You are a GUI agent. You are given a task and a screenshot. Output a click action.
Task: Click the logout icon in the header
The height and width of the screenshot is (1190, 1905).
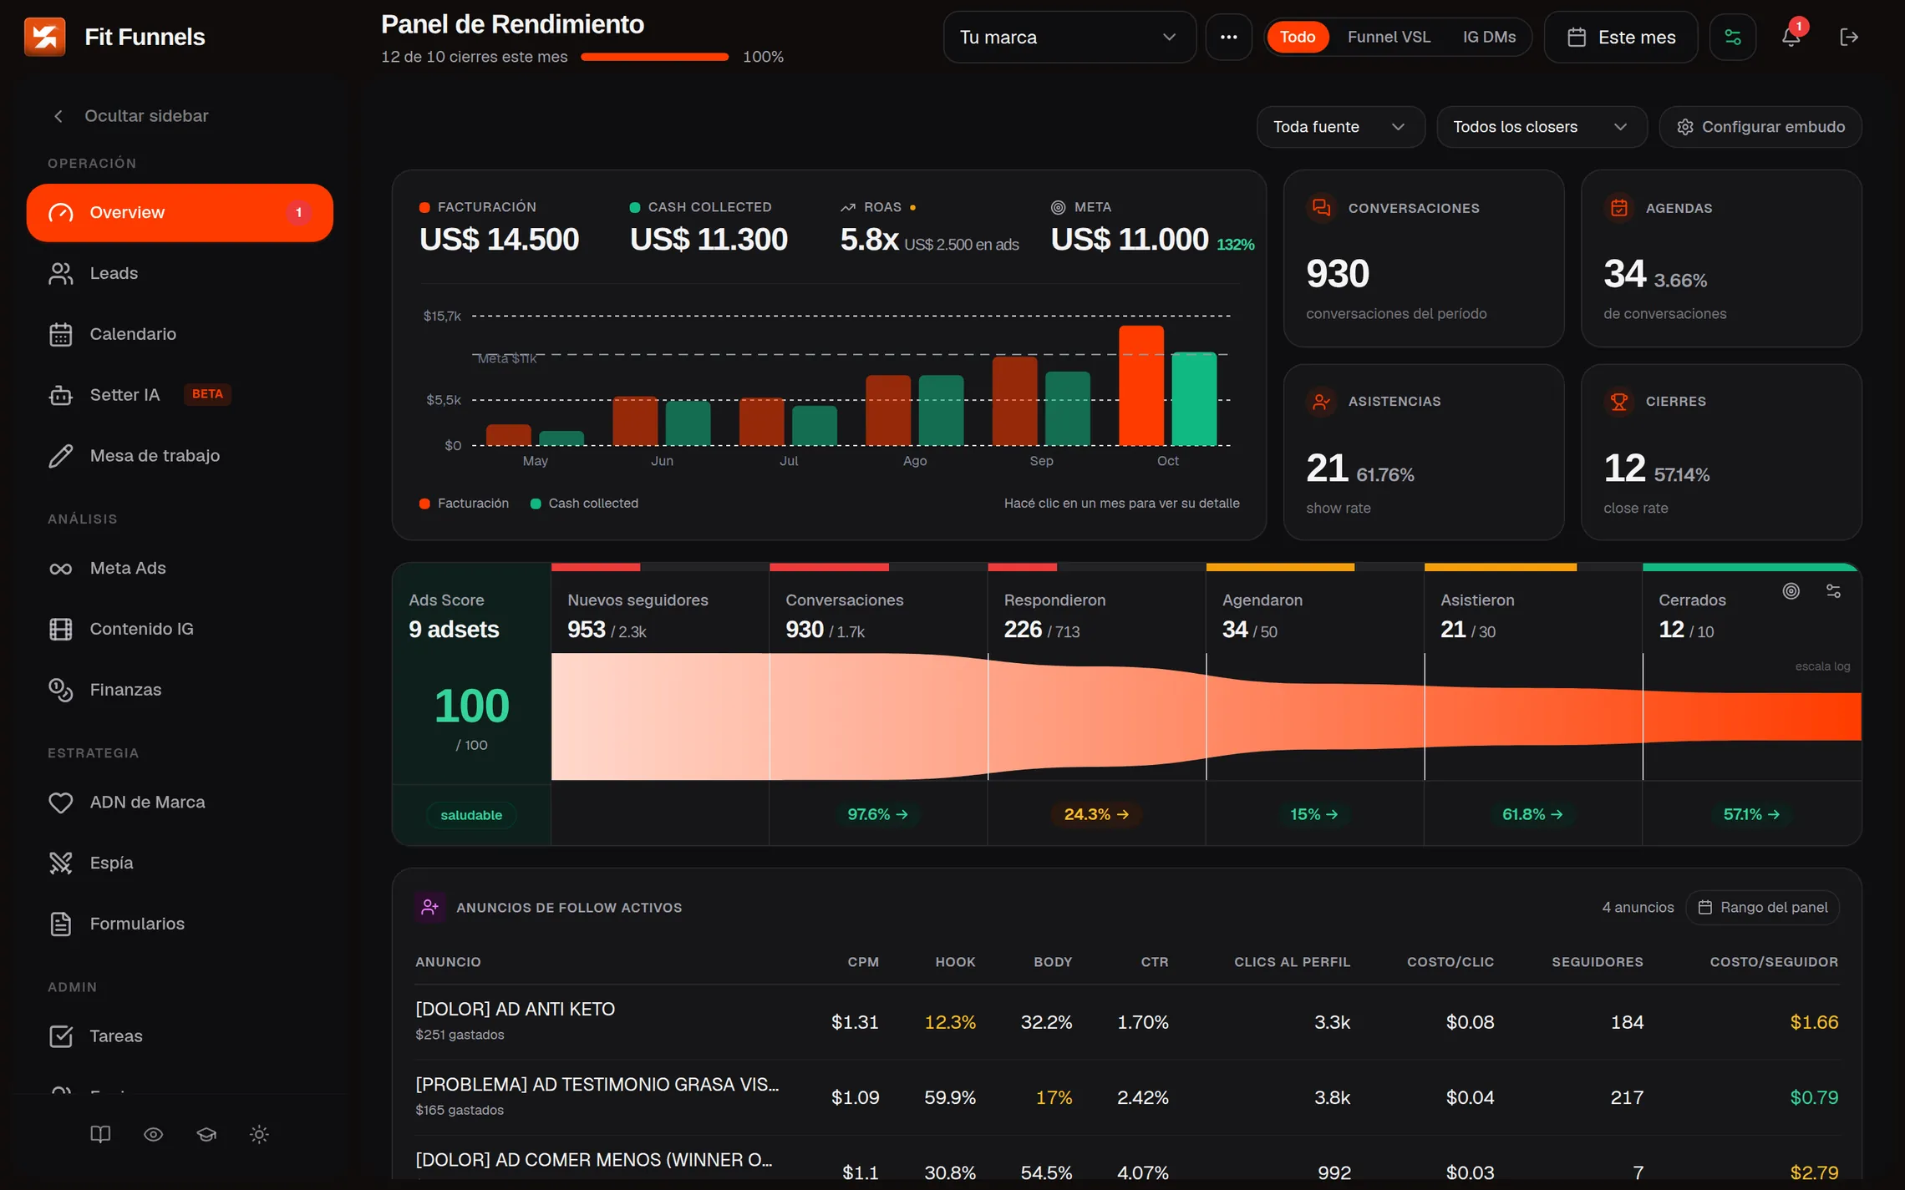click(x=1849, y=37)
